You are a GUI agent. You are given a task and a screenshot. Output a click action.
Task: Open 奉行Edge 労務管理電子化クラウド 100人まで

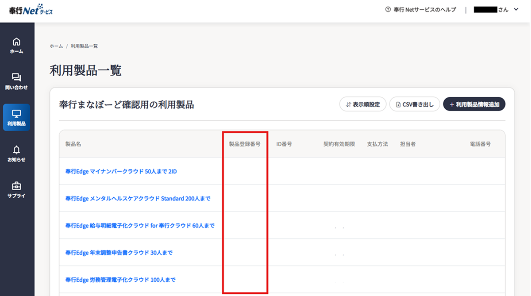(x=120, y=280)
